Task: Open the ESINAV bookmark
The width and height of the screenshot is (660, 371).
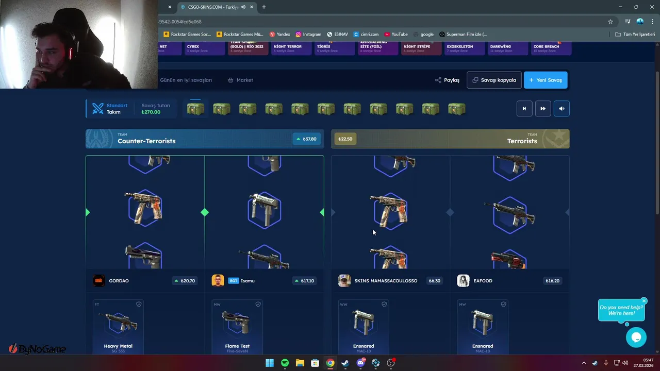Action: click(337, 35)
